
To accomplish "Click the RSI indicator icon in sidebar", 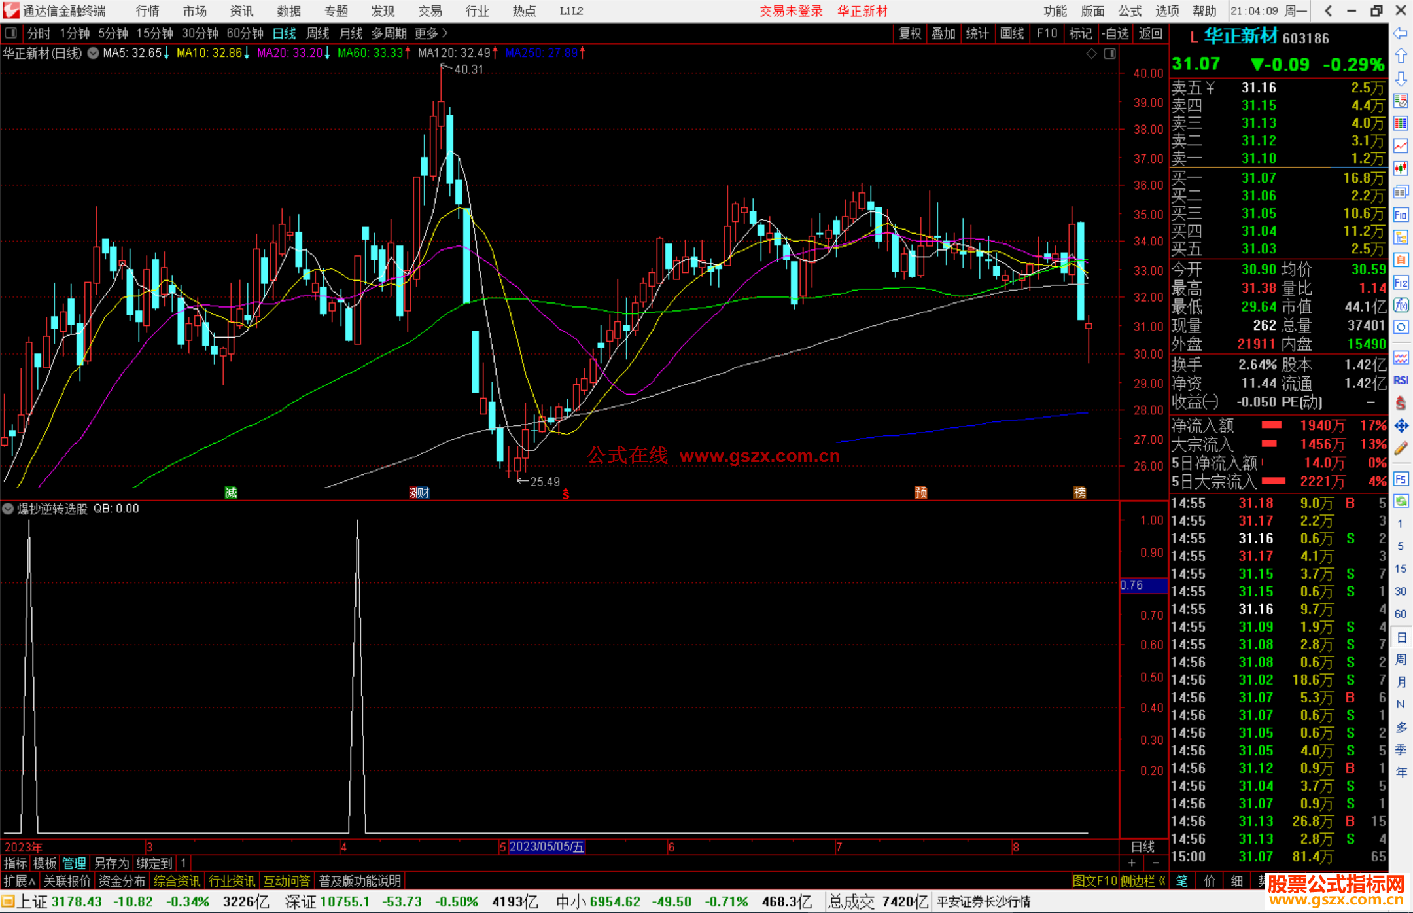I will tap(1401, 380).
